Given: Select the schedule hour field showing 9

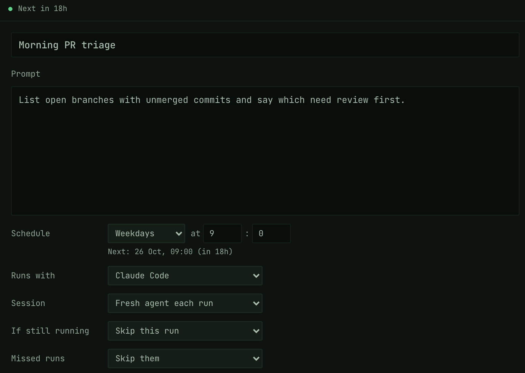Looking at the screenshot, I should point(222,233).
